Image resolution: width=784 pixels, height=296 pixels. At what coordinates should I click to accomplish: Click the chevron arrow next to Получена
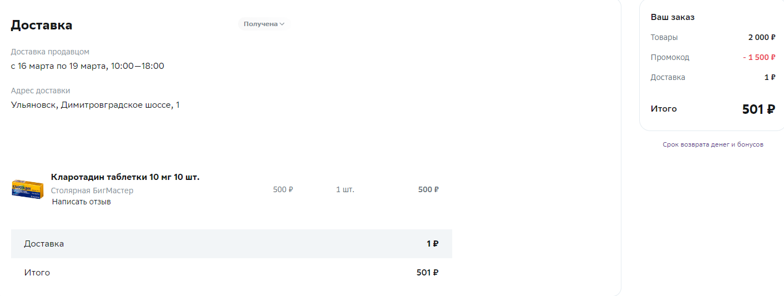point(282,24)
